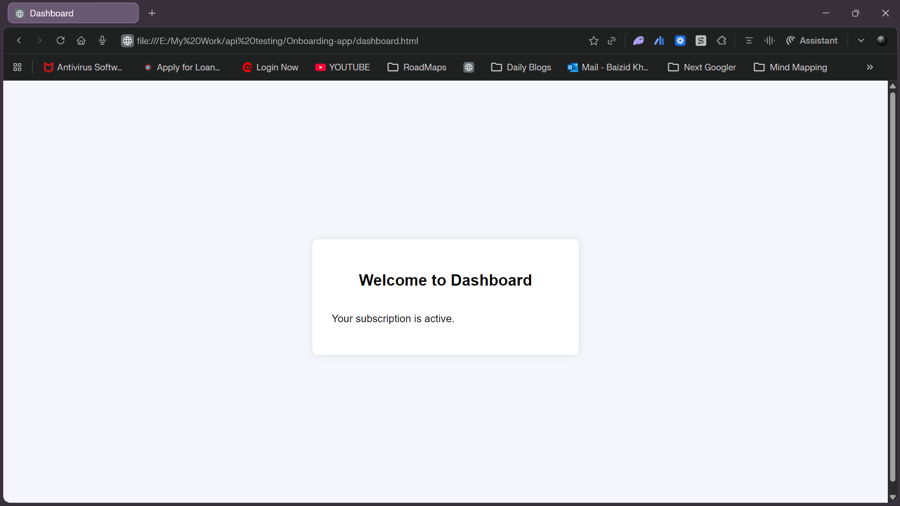Expand the Mind Mapping bookmark folder
Image resolution: width=900 pixels, height=506 pixels.
coord(790,68)
